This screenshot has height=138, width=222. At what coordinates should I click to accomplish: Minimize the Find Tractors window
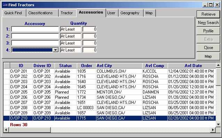(x=205, y=5)
